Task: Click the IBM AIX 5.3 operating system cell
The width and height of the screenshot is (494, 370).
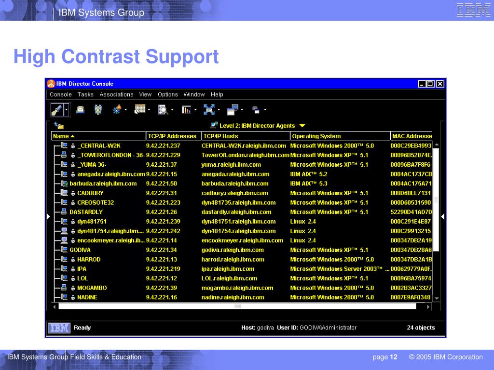Action: point(309,184)
